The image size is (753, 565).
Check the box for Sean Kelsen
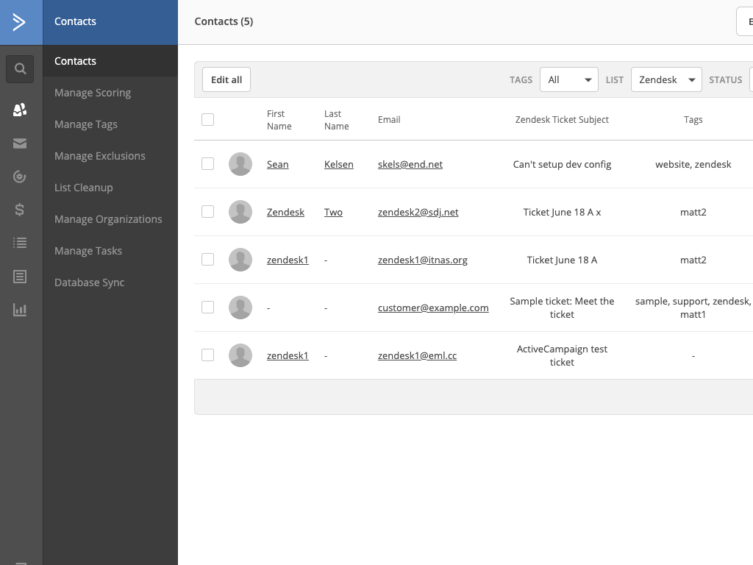(208, 164)
